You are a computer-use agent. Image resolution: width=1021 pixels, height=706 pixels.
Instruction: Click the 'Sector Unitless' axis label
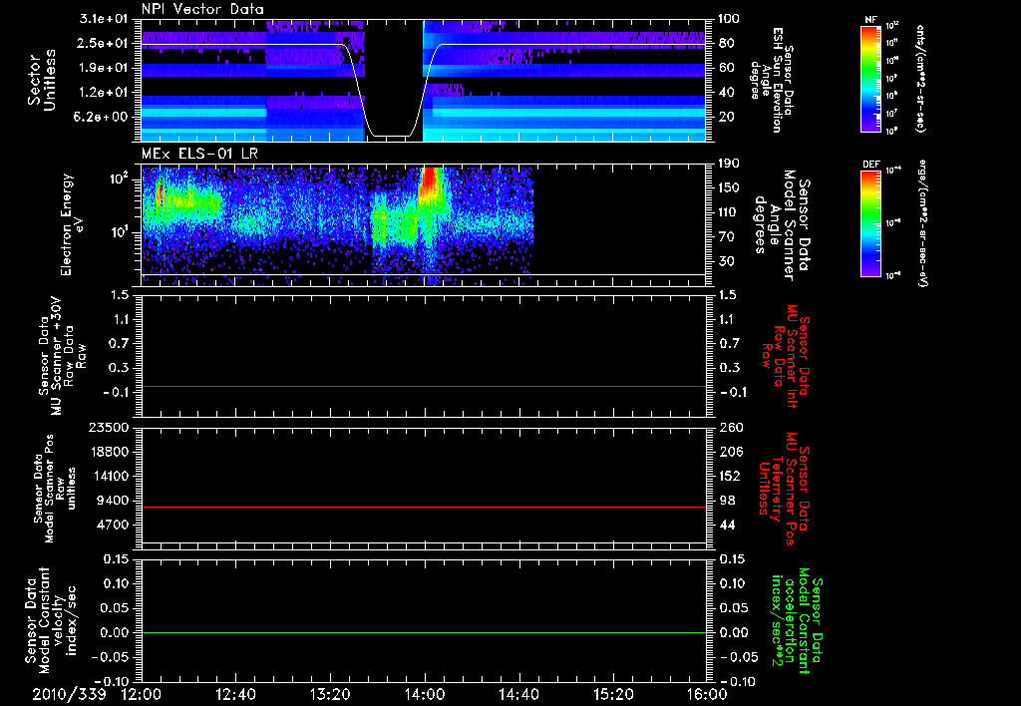click(x=41, y=81)
